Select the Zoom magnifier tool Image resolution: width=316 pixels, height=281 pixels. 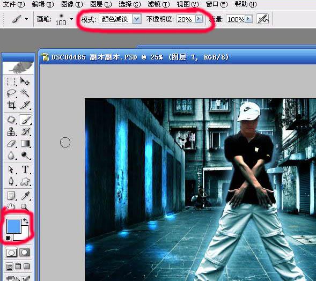click(25, 206)
